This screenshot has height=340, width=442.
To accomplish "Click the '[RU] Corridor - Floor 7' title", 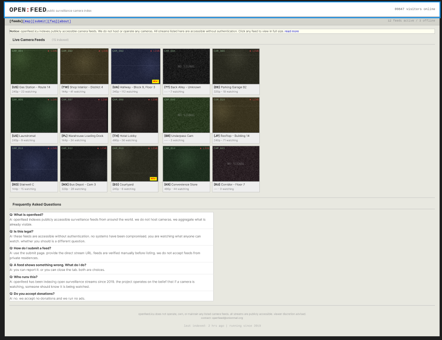I will [229, 184].
